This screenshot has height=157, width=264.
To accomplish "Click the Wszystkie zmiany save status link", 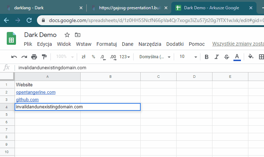I will tap(238, 44).
